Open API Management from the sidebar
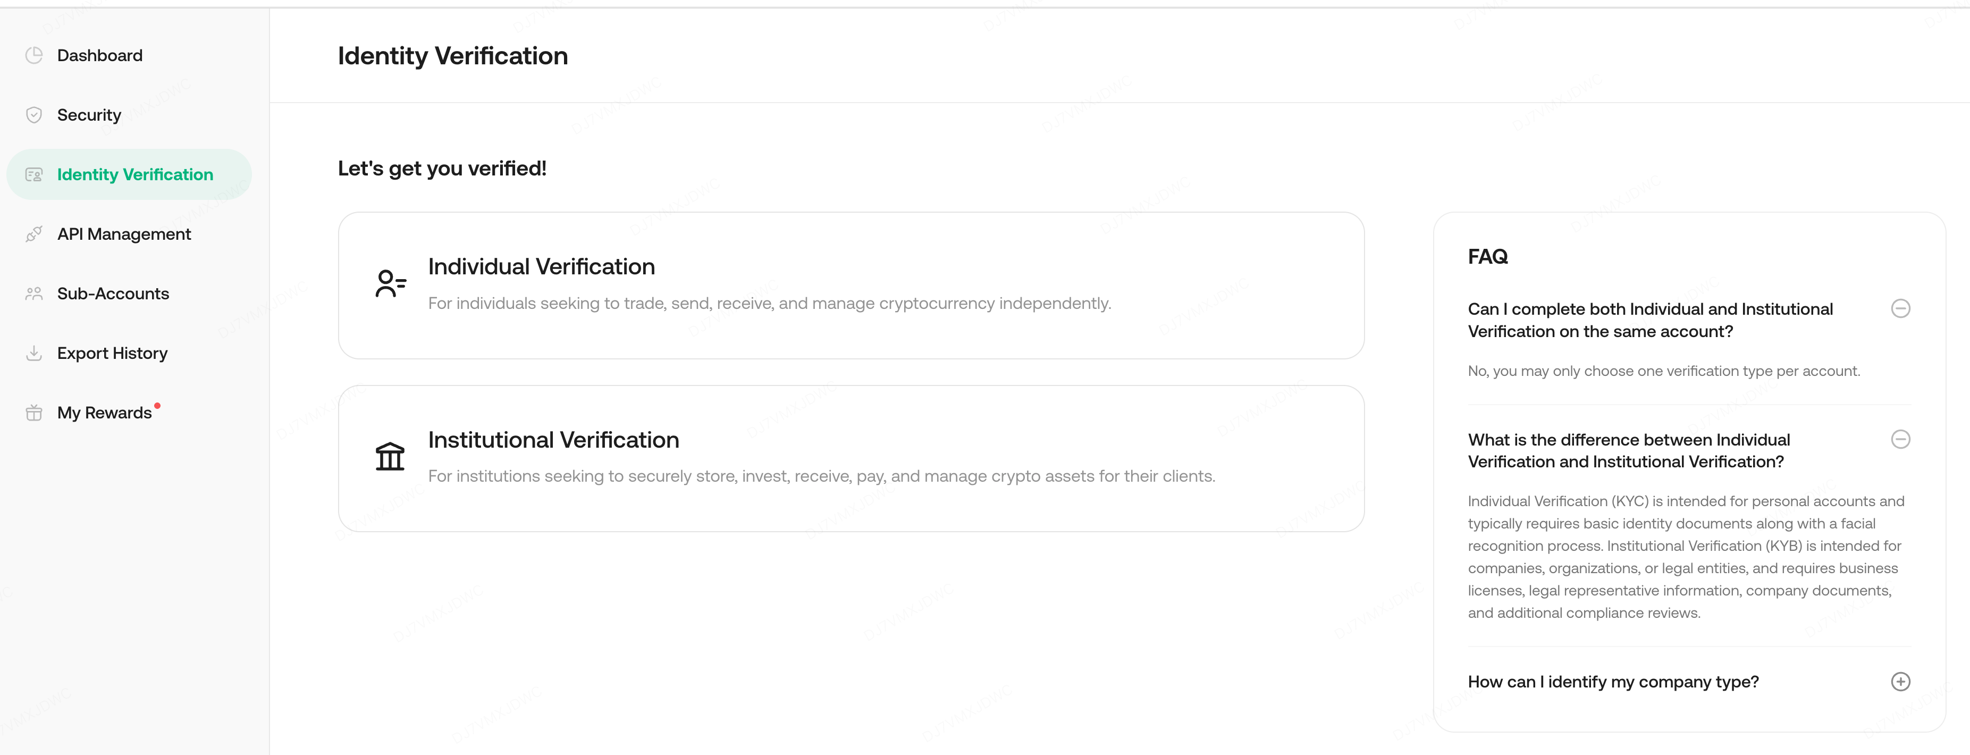 click(x=124, y=234)
